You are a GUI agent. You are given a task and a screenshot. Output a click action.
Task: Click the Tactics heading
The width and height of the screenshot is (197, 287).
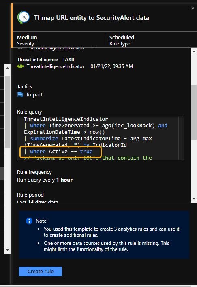[x=25, y=87]
